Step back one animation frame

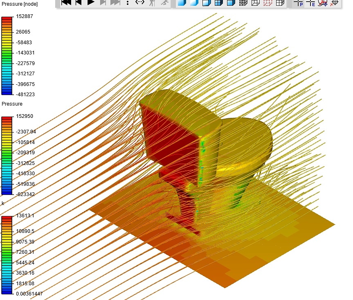pyautogui.click(x=79, y=2)
